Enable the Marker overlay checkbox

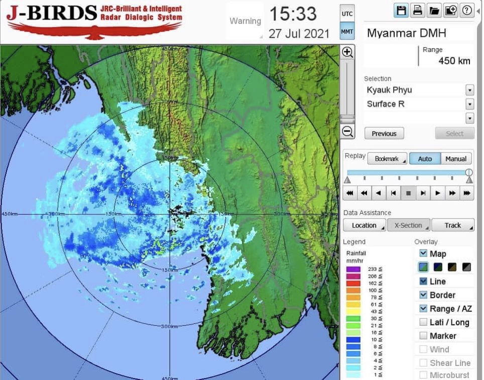423,336
